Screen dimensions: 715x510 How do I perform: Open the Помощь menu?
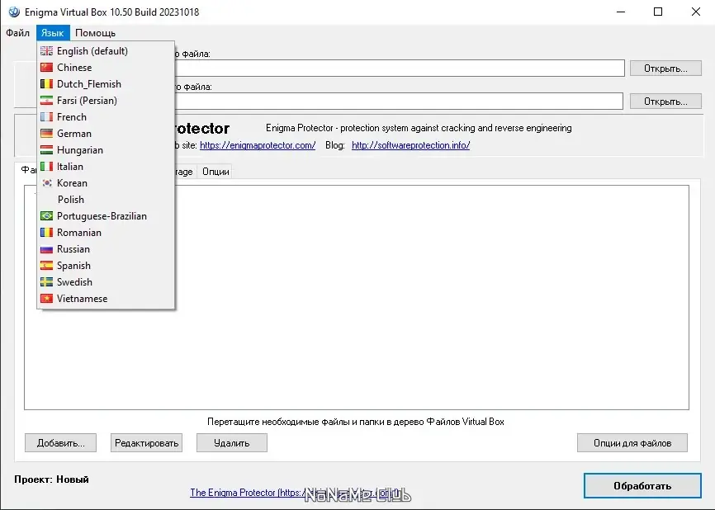(x=95, y=33)
